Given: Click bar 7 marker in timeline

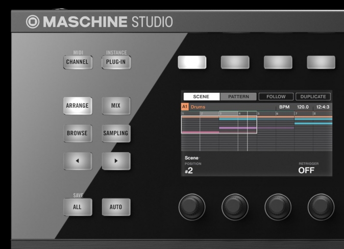Looking at the screenshot, I should click(296, 113).
